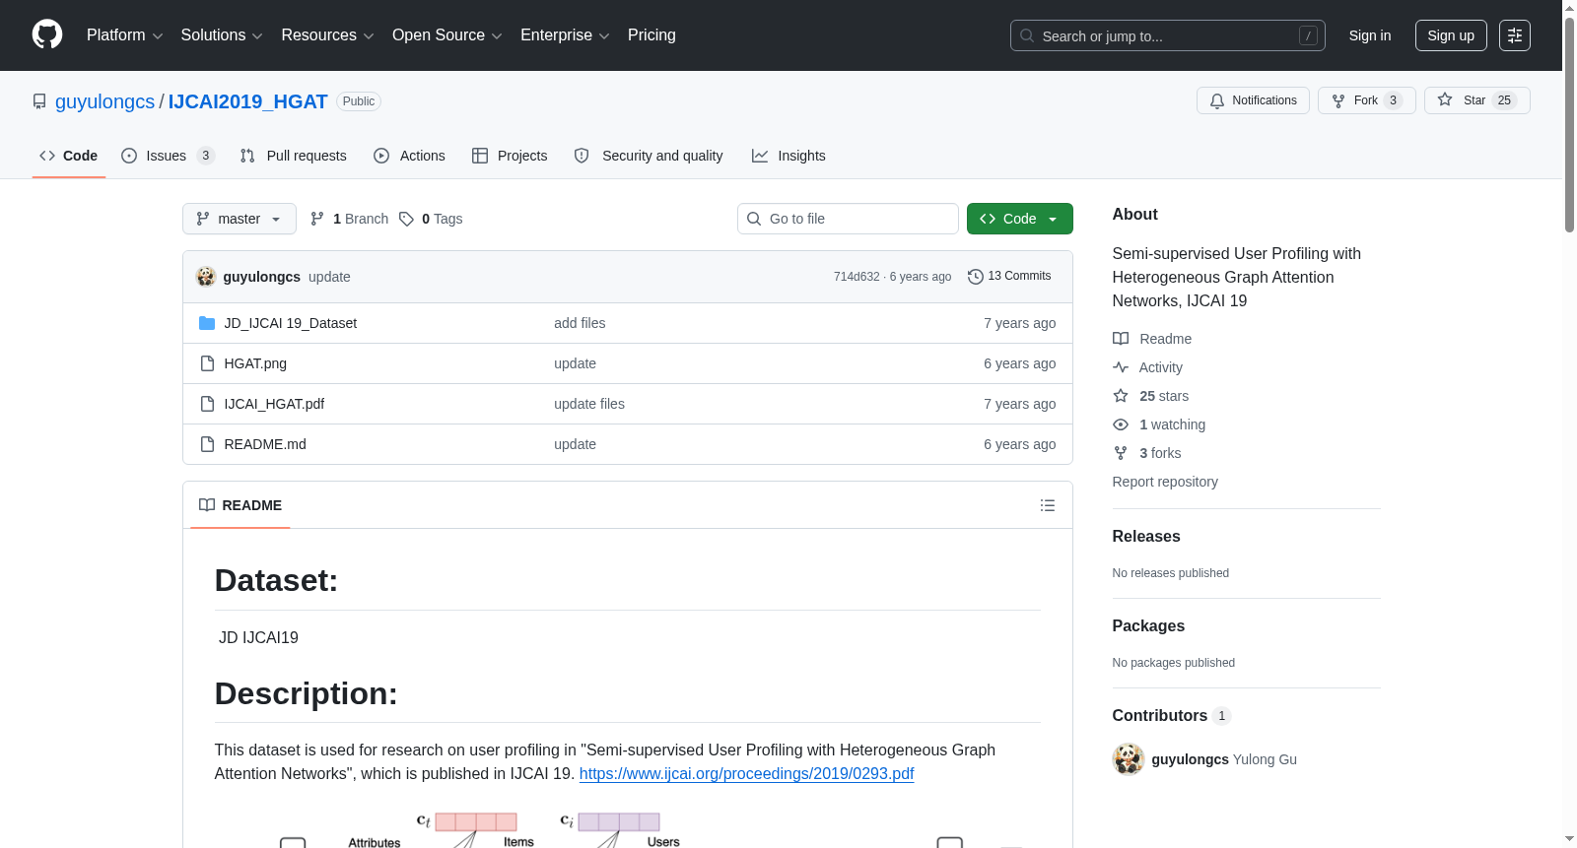This screenshot has width=1577, height=848.
Task: Open the Releases section heading
Action: [x=1146, y=537]
